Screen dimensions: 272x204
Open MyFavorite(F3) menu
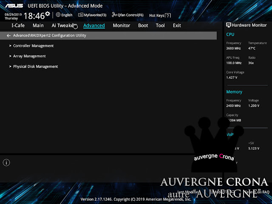[x=92, y=15]
